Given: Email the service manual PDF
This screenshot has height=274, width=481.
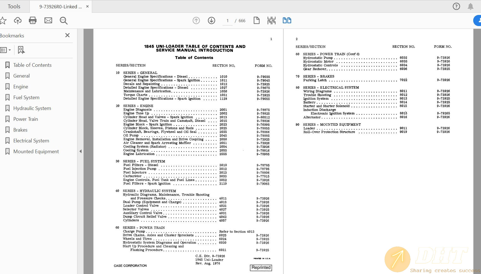Looking at the screenshot, I should pos(48,20).
